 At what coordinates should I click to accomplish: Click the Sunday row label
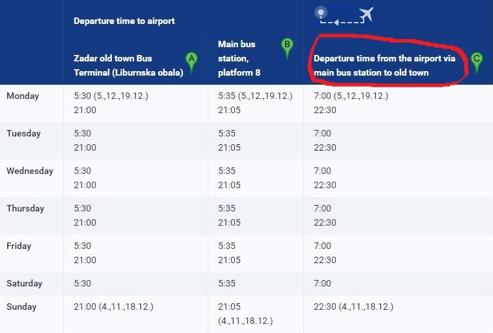21,306
